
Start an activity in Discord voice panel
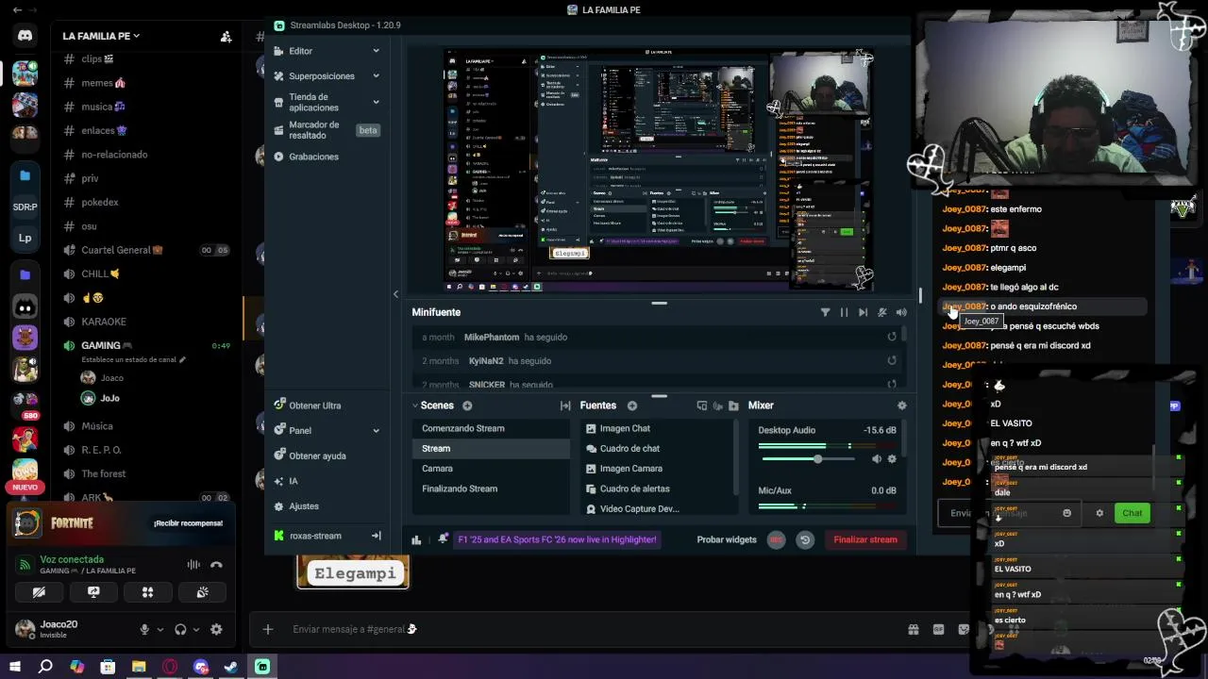point(147,592)
